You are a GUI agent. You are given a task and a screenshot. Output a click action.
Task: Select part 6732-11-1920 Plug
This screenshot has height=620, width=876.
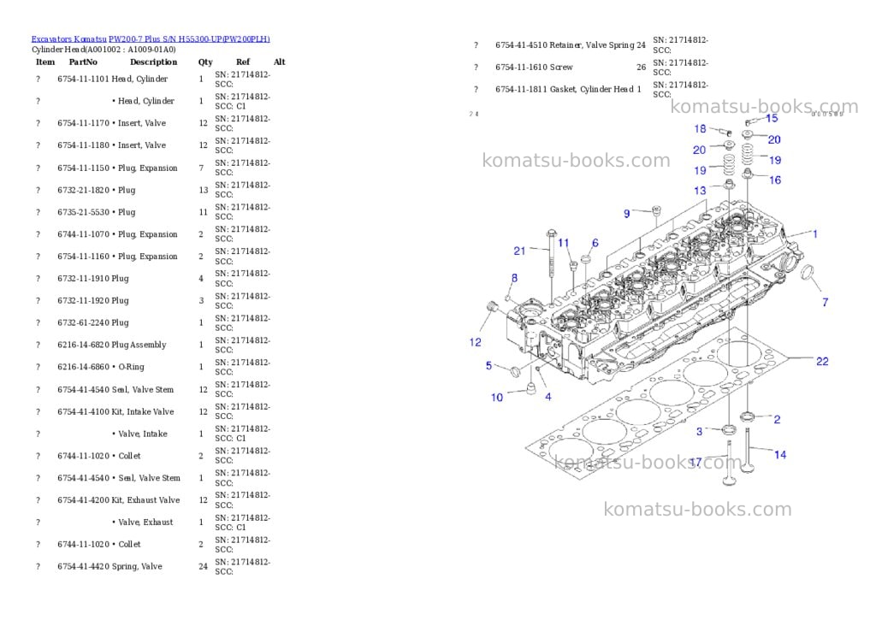pos(92,300)
